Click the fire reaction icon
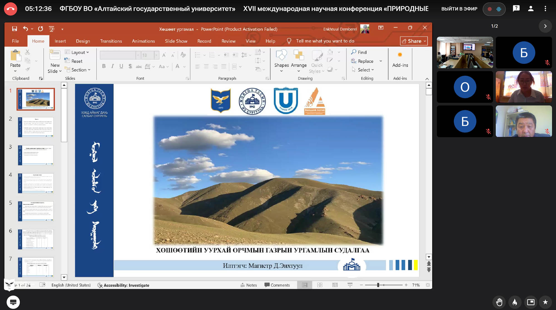This screenshot has height=310, width=556. tap(515, 302)
